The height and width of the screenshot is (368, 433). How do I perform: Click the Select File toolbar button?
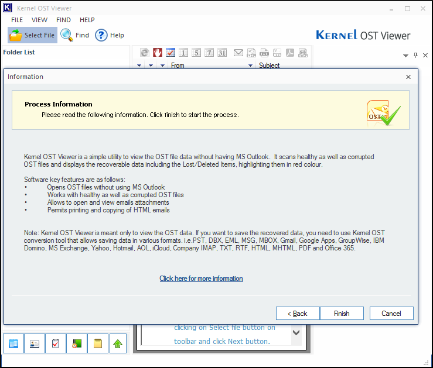tap(33, 35)
